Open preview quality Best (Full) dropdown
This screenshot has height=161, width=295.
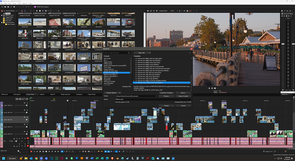point(163,11)
